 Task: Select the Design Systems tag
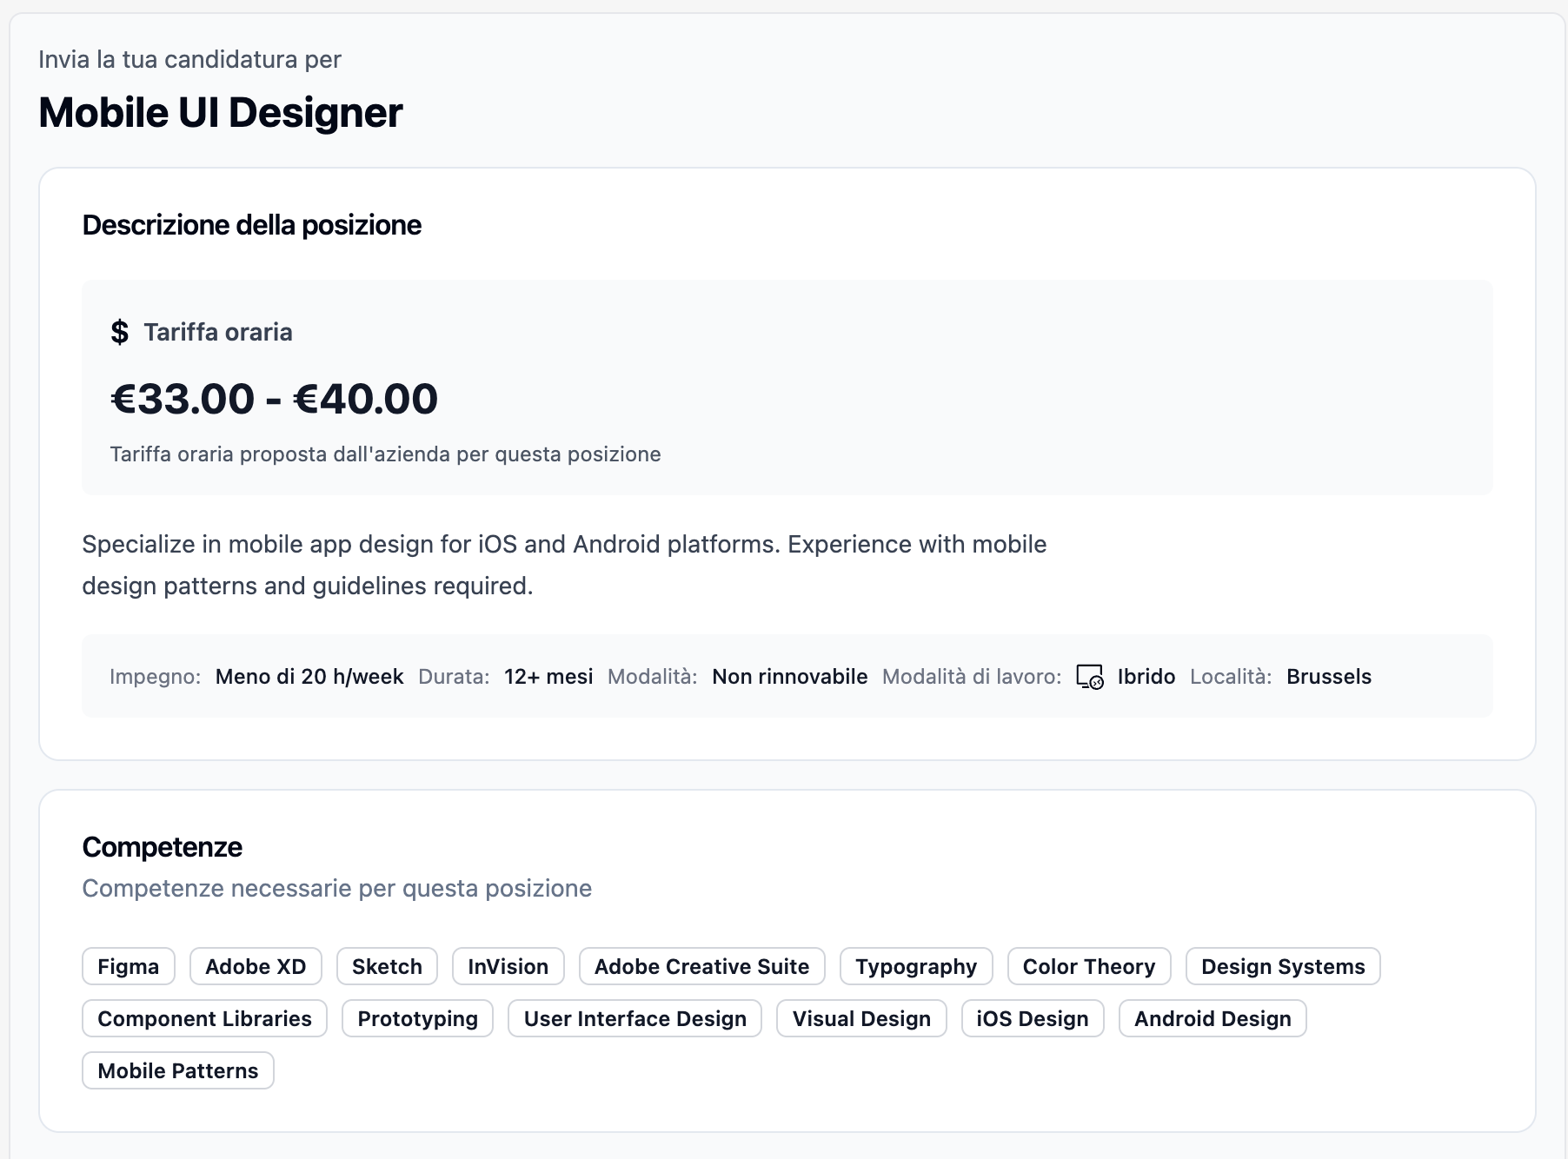point(1282,966)
